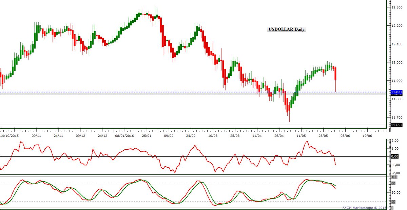The height and width of the screenshot is (210, 407).
Task: Click the 24/12 date axis label
Action: pyautogui.click(x=103, y=135)
